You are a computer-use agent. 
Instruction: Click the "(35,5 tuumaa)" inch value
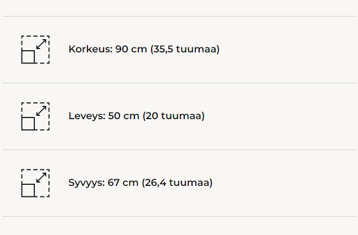(x=185, y=50)
